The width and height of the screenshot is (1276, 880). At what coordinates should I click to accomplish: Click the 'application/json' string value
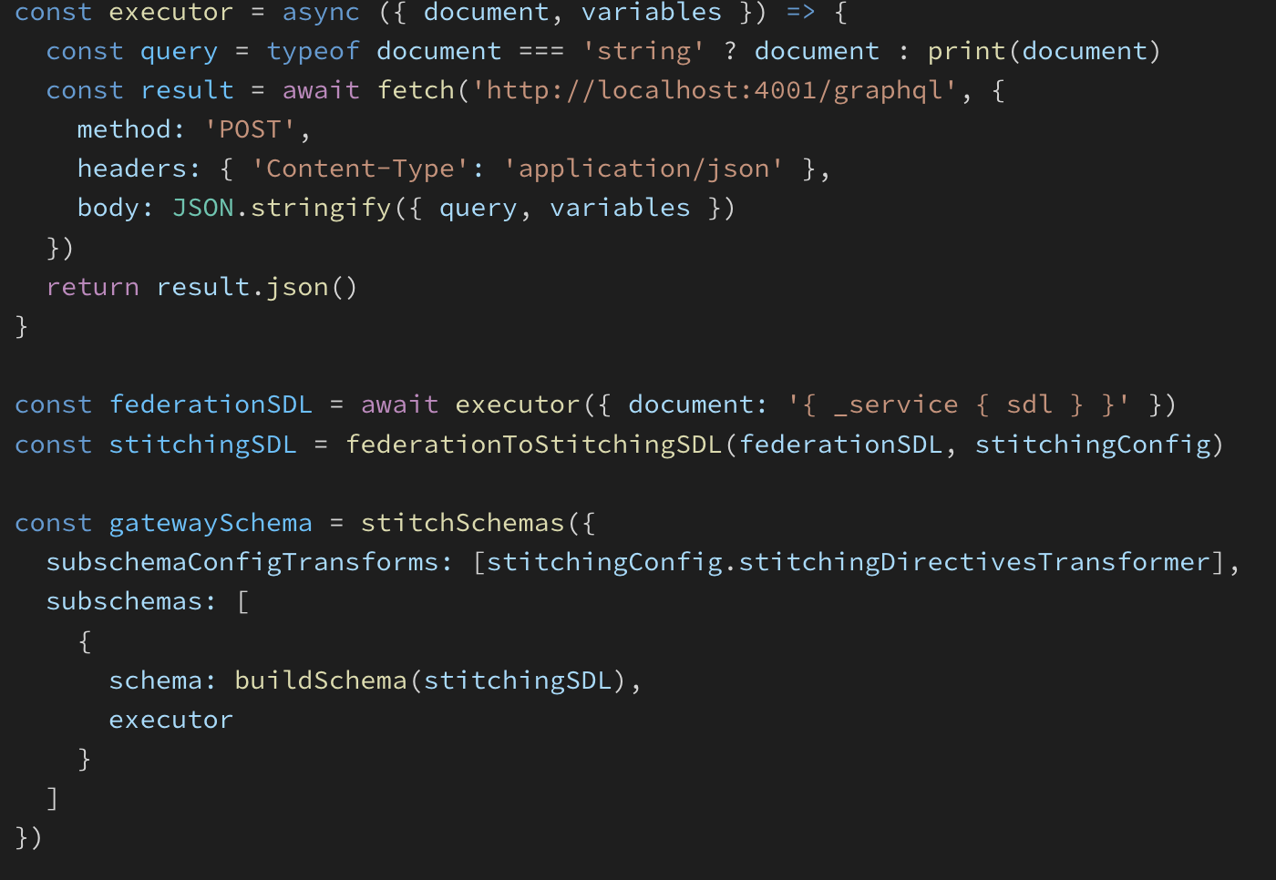(643, 169)
